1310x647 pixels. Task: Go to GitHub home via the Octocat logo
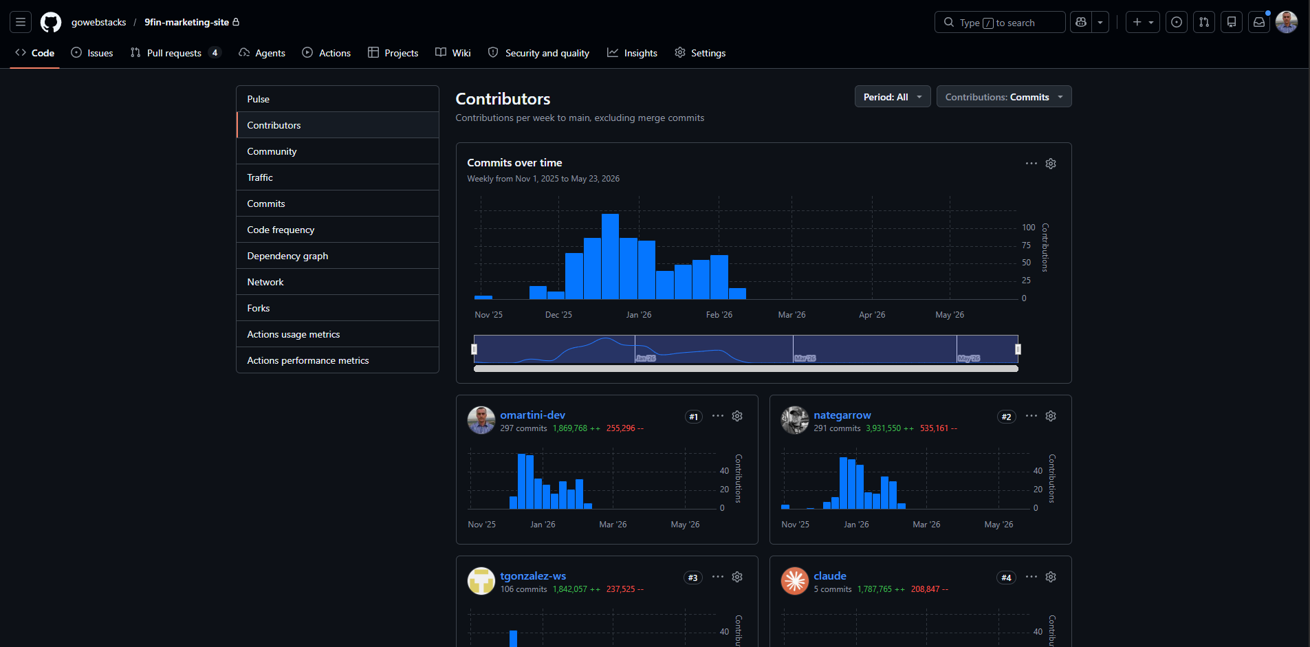point(51,22)
